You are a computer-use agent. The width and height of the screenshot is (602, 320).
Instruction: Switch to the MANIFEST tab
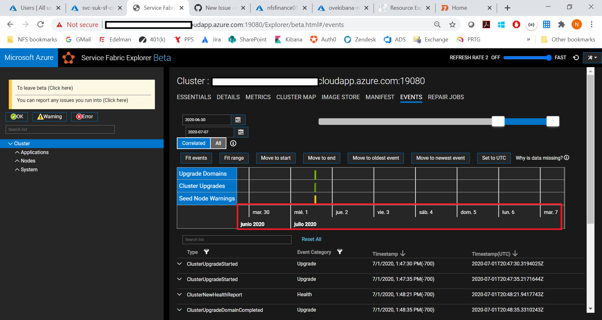[x=380, y=97]
